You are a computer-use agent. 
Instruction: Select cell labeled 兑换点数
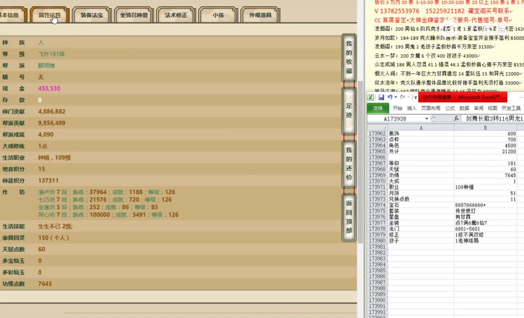(421, 199)
